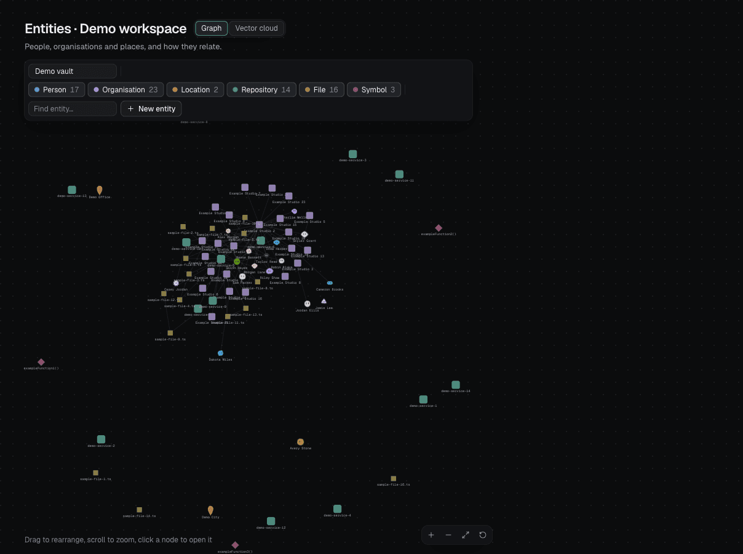Screen dimensions: 743x554
Task: Select the Jordan Ellis person node
Action: pyautogui.click(x=308, y=303)
